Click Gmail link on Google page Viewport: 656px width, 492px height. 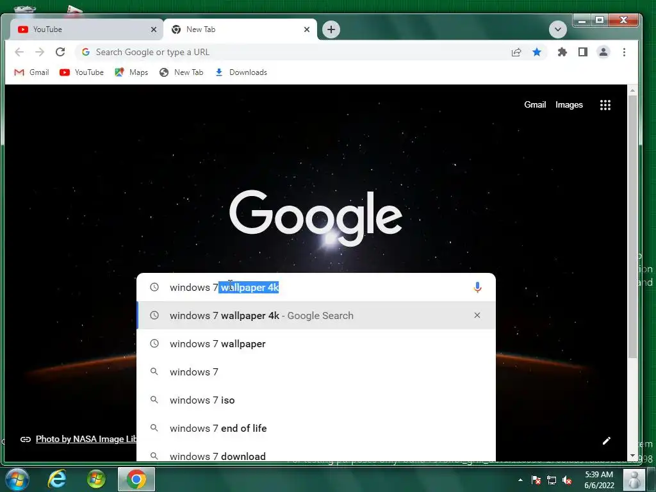535,104
